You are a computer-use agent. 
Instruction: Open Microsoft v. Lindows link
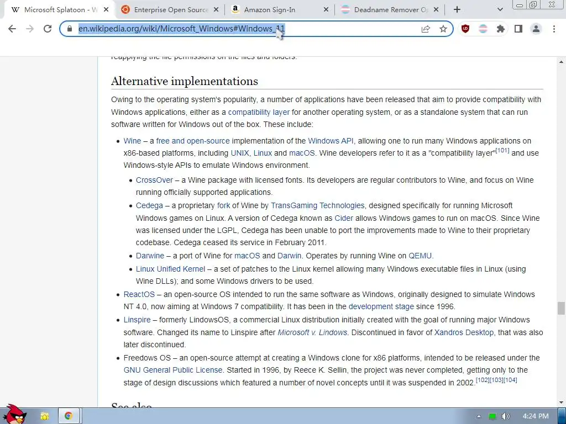(312, 332)
